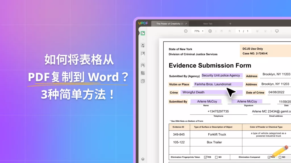This screenshot has height=163, width=291.
Task: Click the agency Address Brooklyn, NY 11203
Action: click(276, 74)
